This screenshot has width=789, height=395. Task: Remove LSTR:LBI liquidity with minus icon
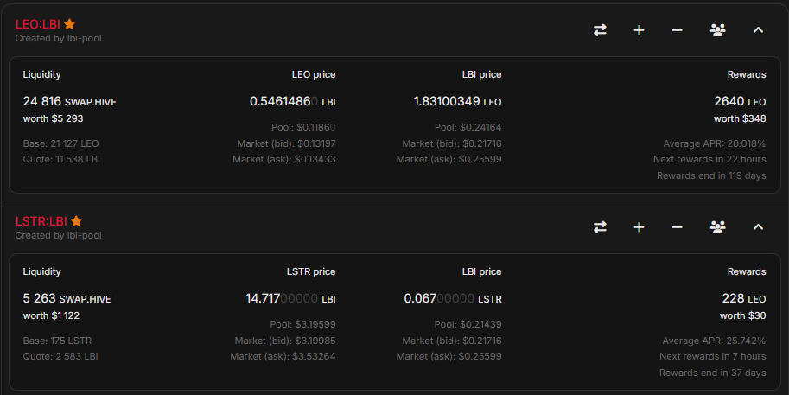pyautogui.click(x=678, y=227)
